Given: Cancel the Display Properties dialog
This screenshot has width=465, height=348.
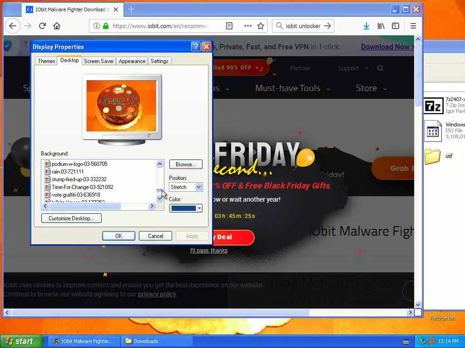Looking at the screenshot, I should click(x=155, y=236).
